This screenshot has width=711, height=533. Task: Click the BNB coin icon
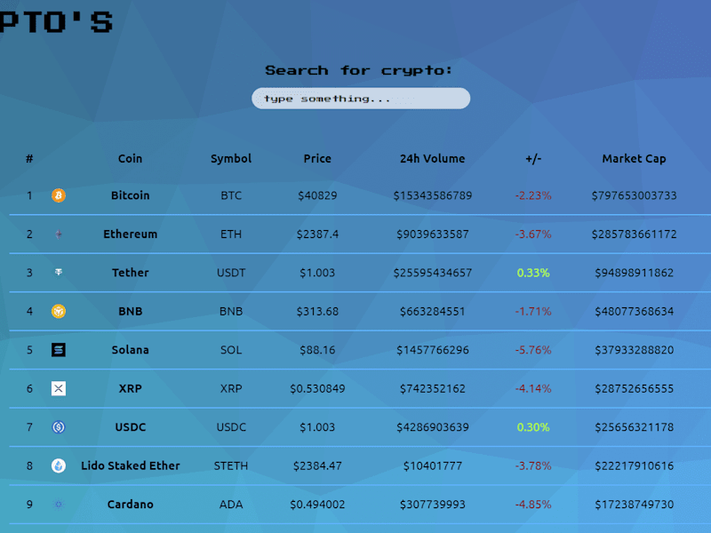pos(59,312)
